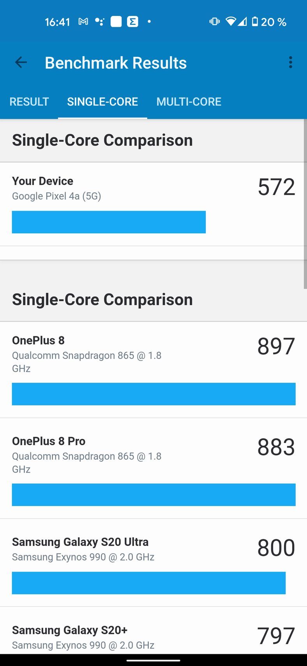Tap the Google Pixel 4a (5G) score bar
The width and height of the screenshot is (307, 666).
pos(109,222)
